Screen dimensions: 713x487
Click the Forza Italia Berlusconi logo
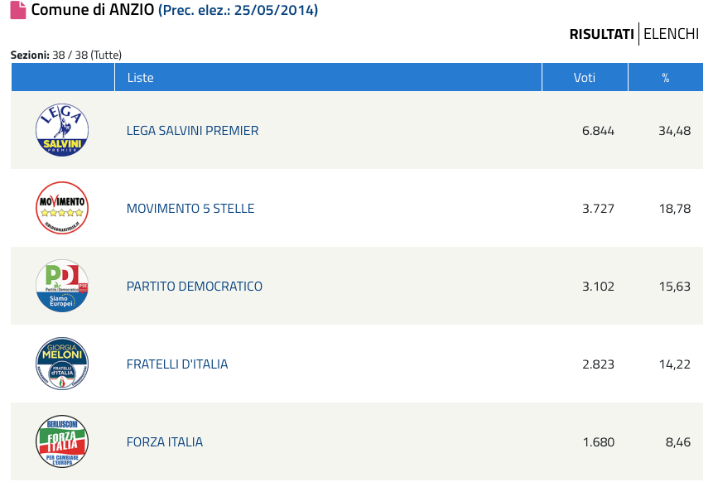[x=62, y=441]
